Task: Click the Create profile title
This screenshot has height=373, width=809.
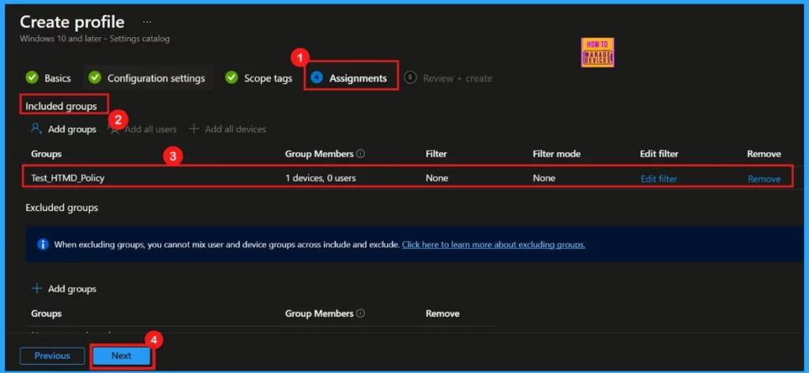Action: click(x=72, y=22)
